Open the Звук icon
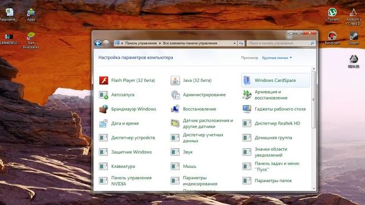Screen dimensions: 365x205 (175, 152)
